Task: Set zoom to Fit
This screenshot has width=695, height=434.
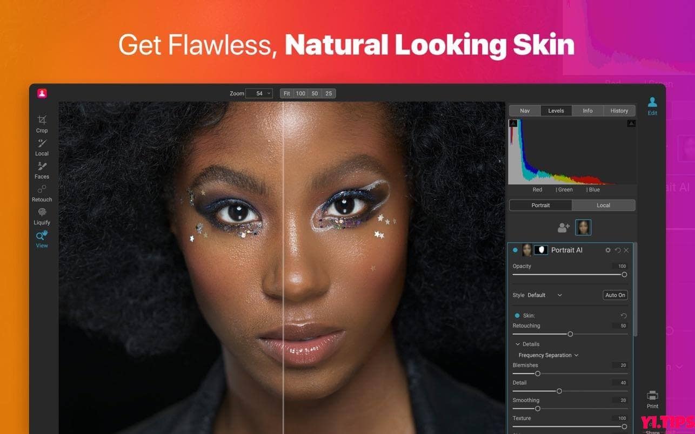Action: click(x=287, y=93)
